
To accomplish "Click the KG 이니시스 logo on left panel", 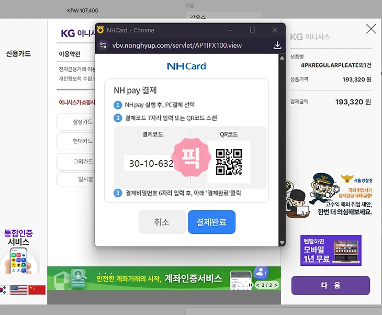I will tap(78, 33).
